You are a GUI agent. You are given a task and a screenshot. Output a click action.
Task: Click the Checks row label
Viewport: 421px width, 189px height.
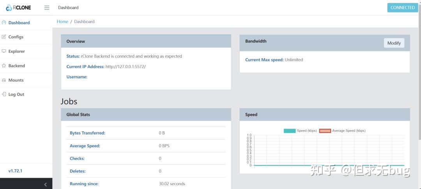77,158
